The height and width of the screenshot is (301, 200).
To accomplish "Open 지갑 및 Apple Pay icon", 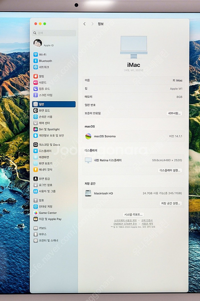I will coord(35,219).
